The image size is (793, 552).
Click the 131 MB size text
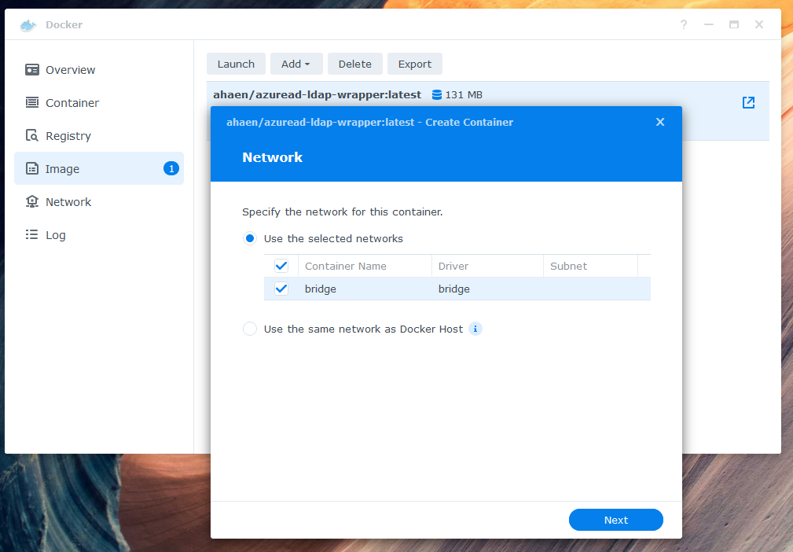464,94
